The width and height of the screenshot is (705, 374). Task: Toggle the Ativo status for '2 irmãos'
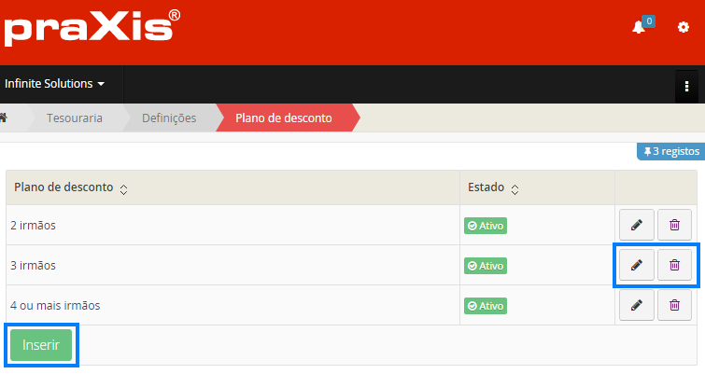[x=486, y=226]
